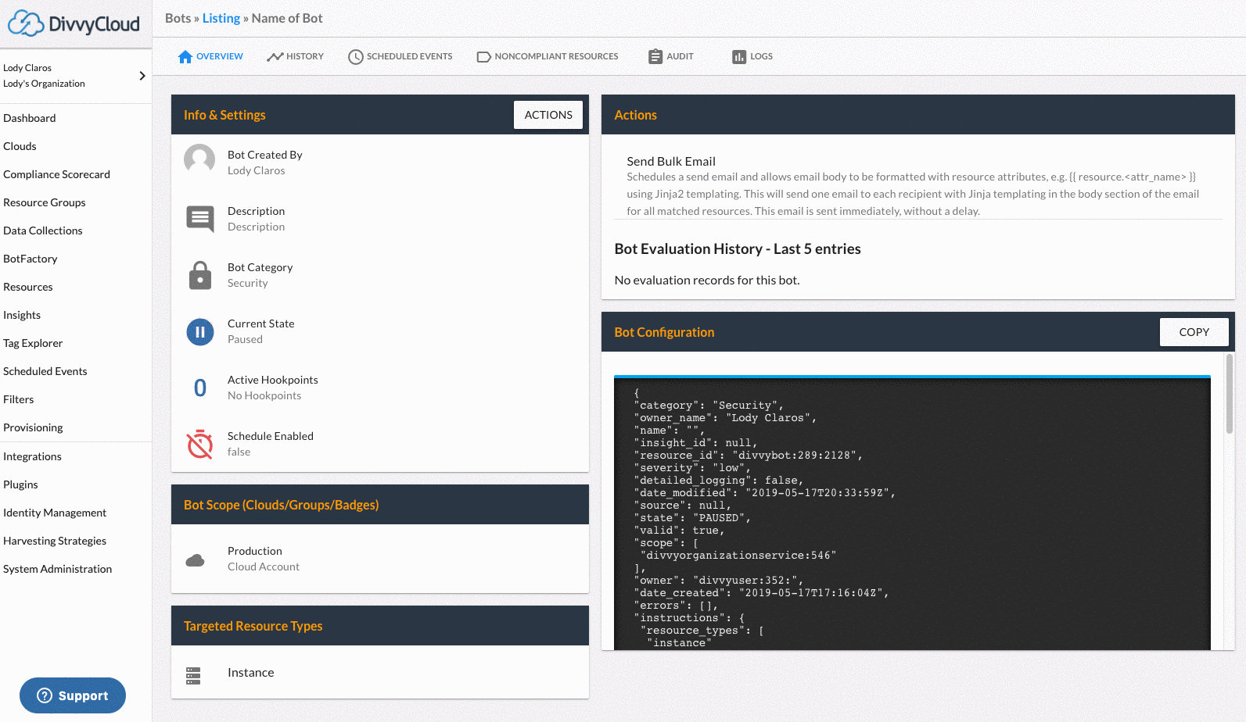The height and width of the screenshot is (722, 1246).
Task: Click the Active Hookpoints zero count
Action: coord(200,388)
